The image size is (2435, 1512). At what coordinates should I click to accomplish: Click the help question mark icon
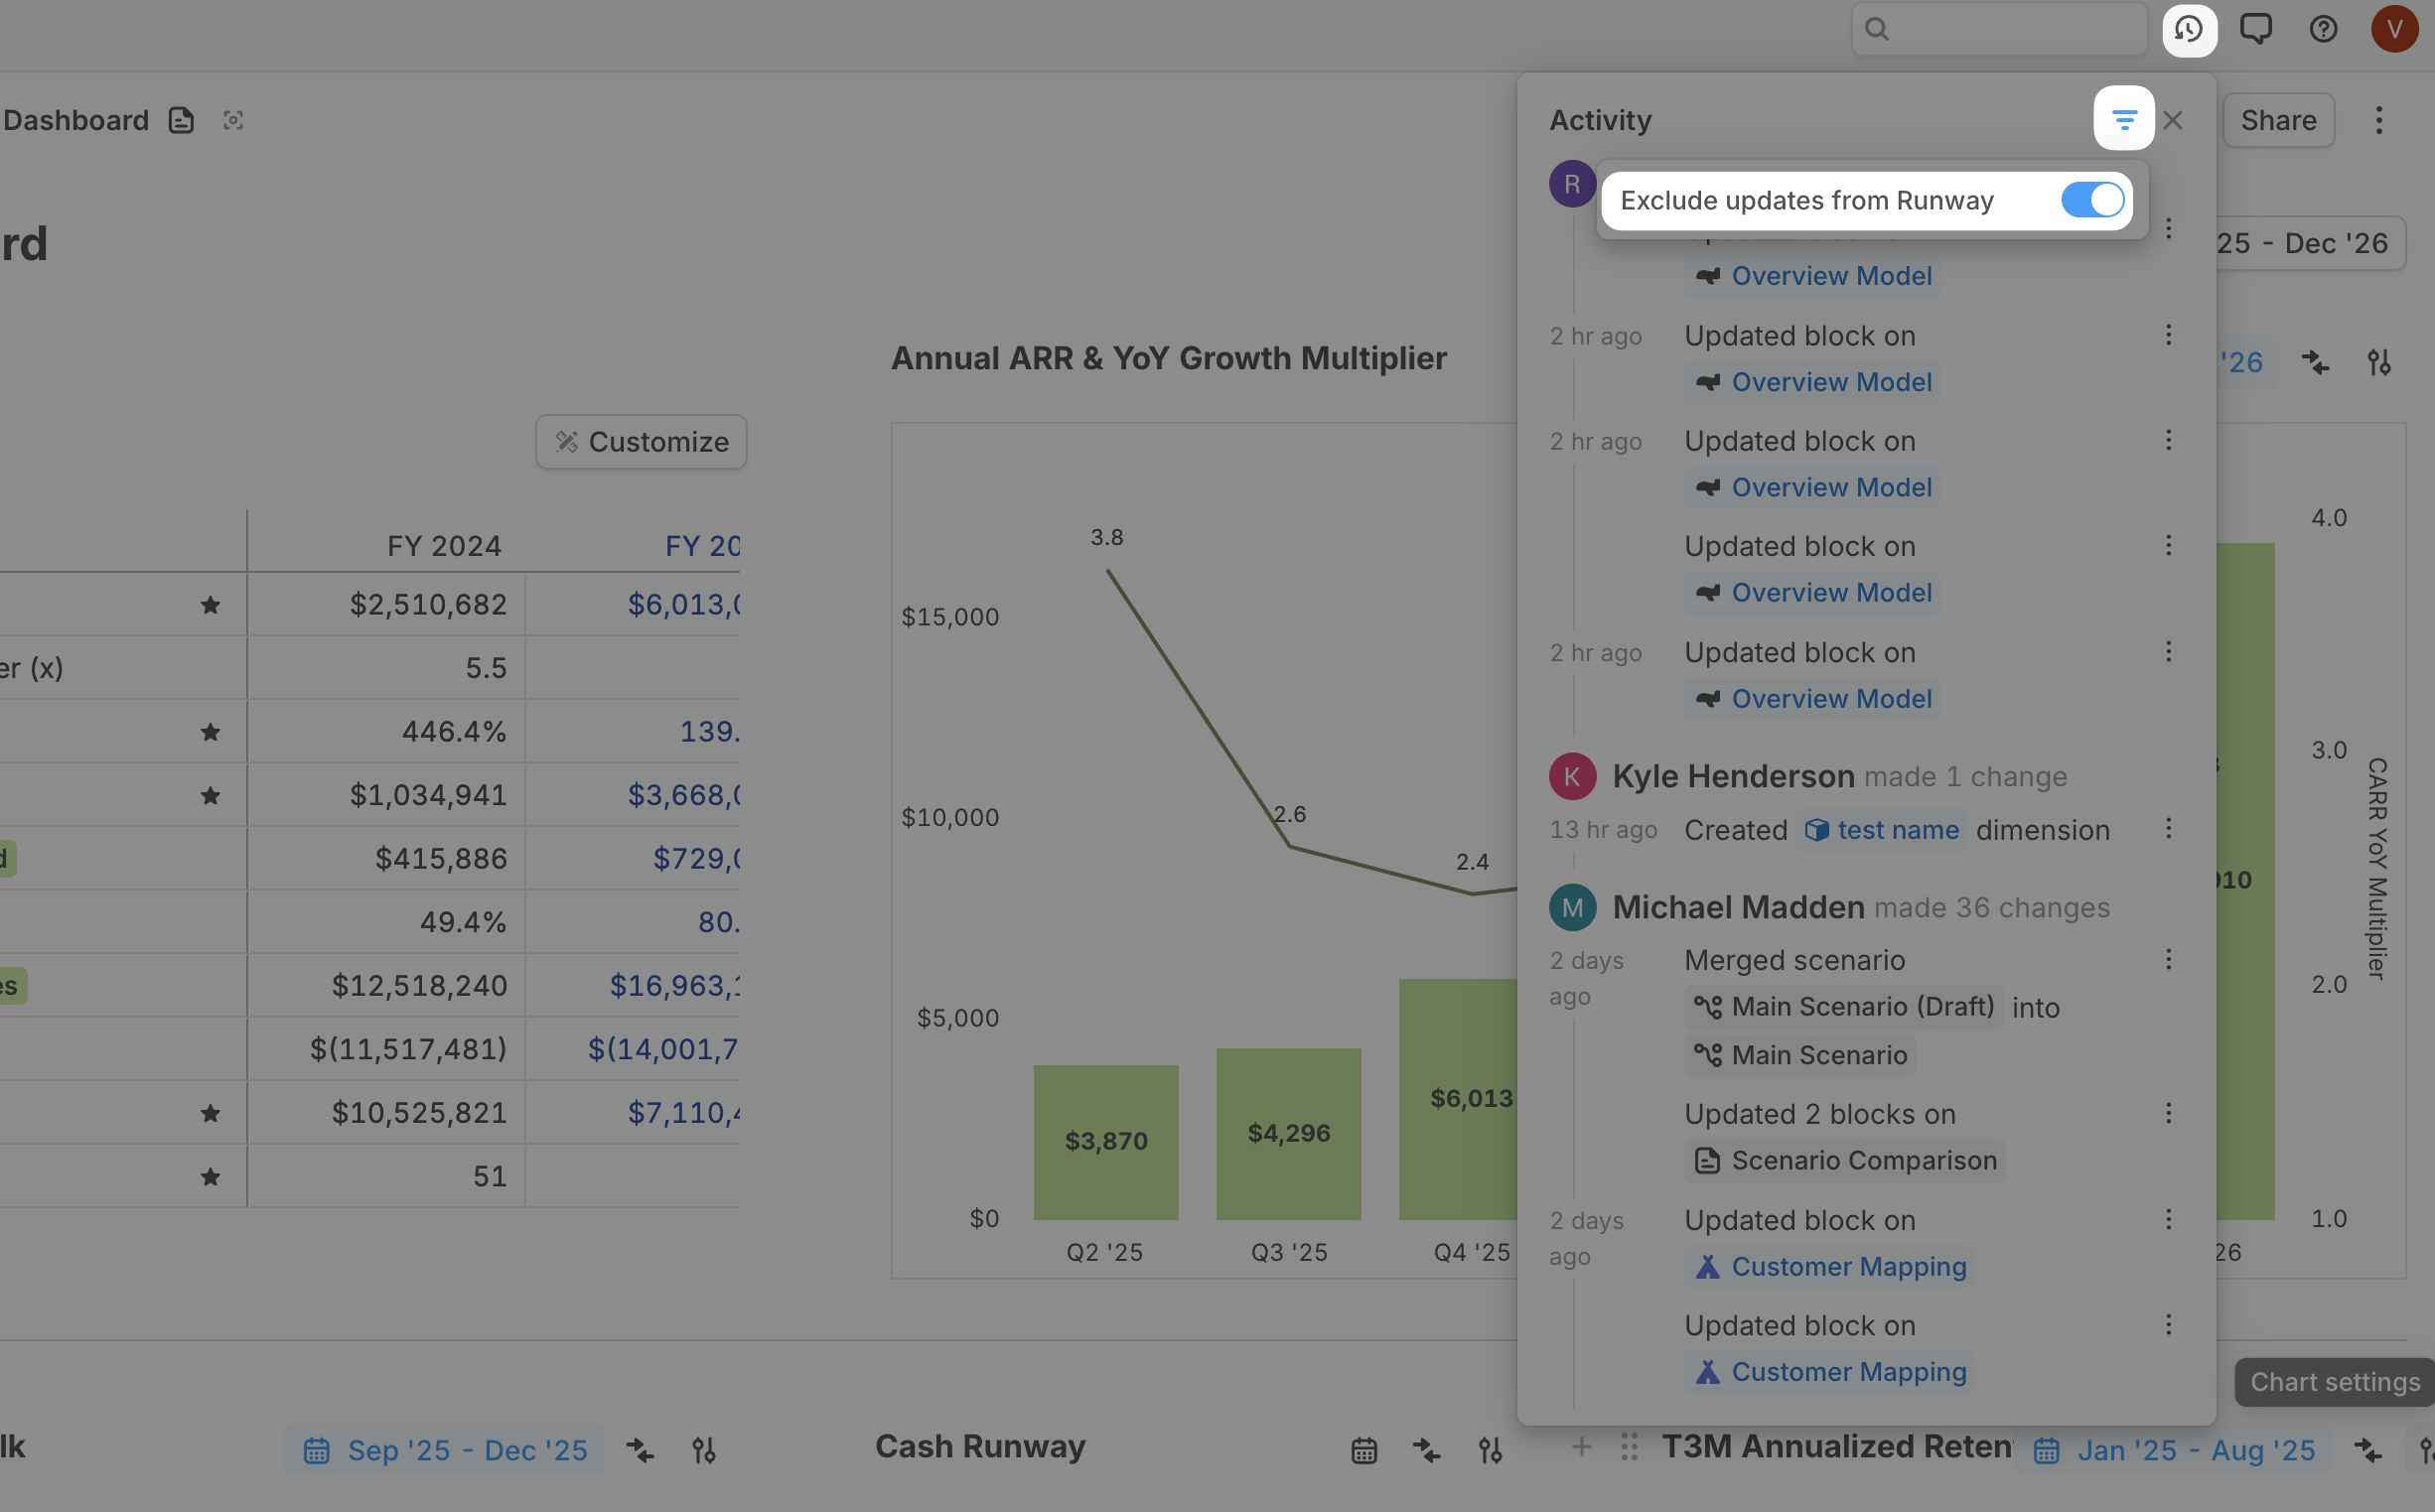tap(2323, 30)
